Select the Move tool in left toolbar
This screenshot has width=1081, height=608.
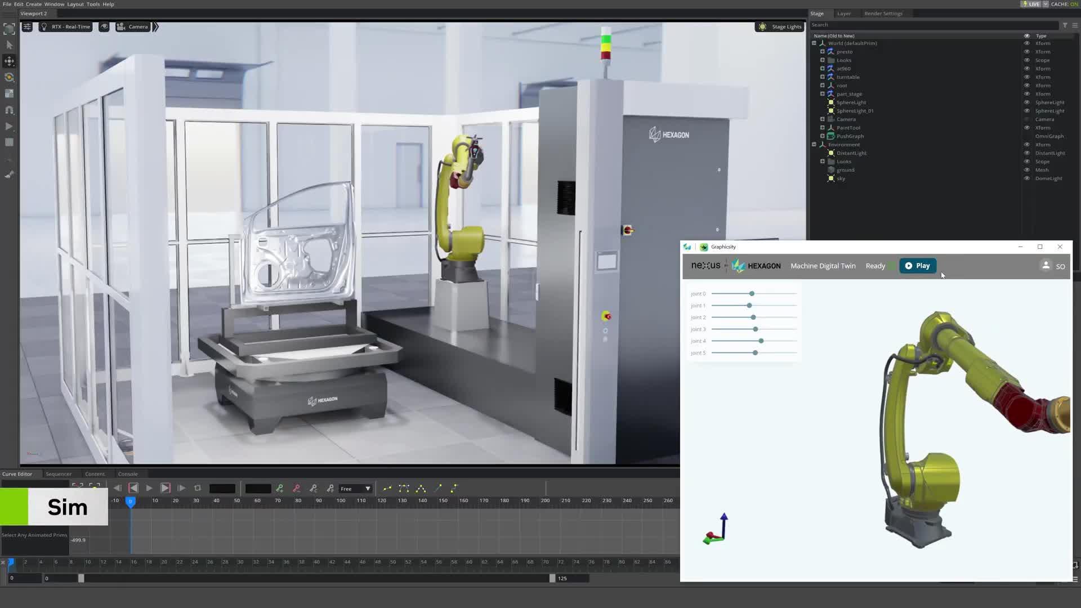9,61
